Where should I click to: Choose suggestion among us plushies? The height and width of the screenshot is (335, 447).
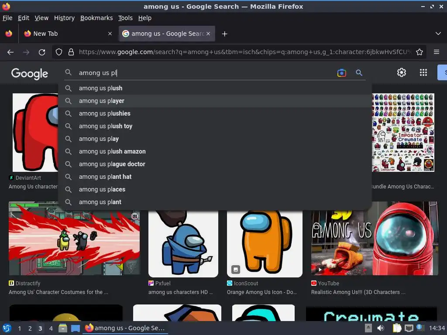(215, 114)
